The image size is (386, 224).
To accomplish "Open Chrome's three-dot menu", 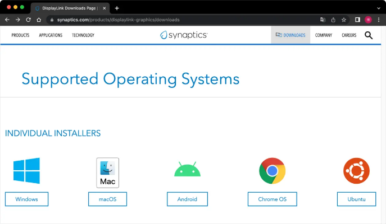I will pos(379,20).
